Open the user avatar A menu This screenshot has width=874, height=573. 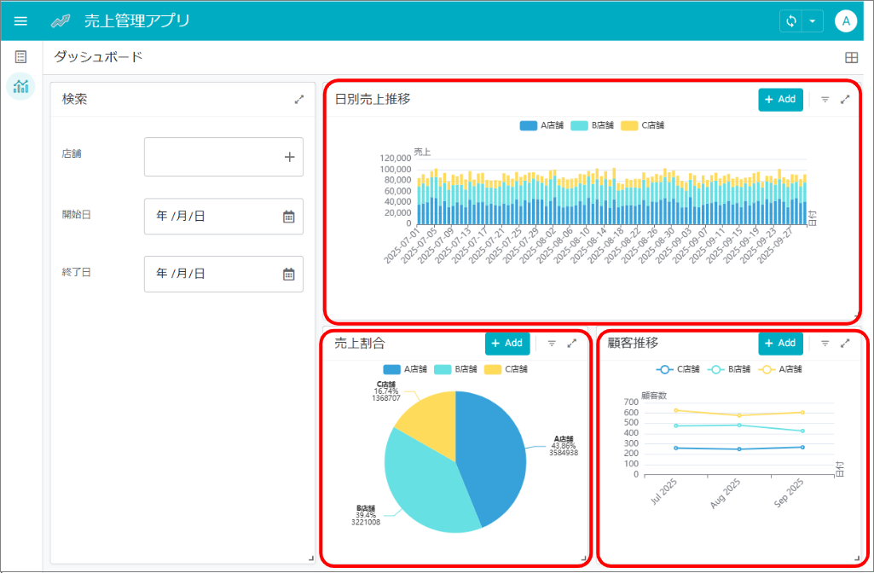(x=846, y=21)
